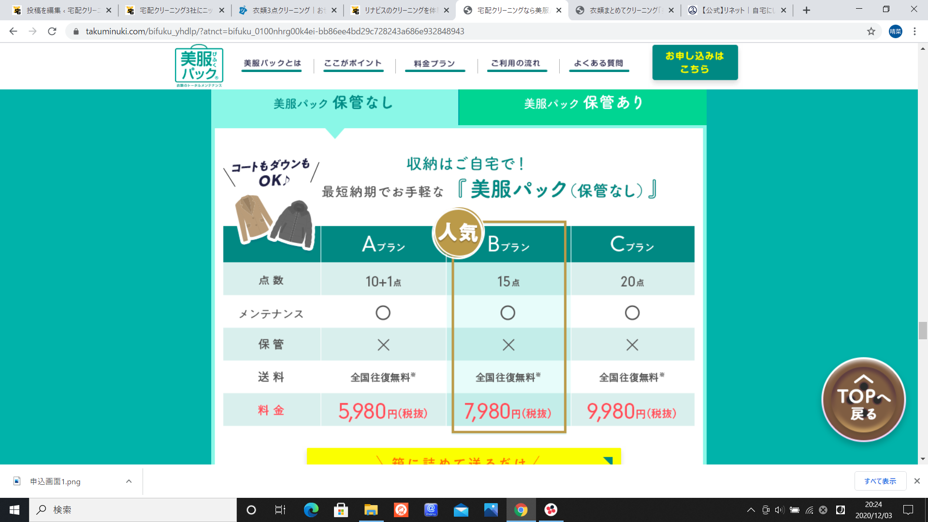Open Microsoft Store from the taskbar
The image size is (928, 522).
(x=341, y=510)
